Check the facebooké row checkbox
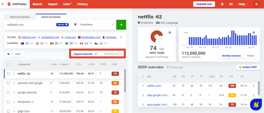The width and height of the screenshot is (264, 113). [8, 102]
